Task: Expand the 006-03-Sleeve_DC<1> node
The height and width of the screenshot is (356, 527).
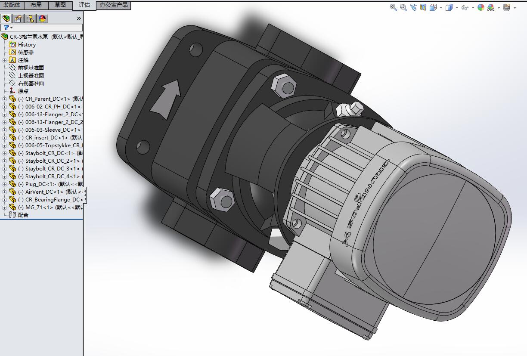Action: click(x=5, y=130)
